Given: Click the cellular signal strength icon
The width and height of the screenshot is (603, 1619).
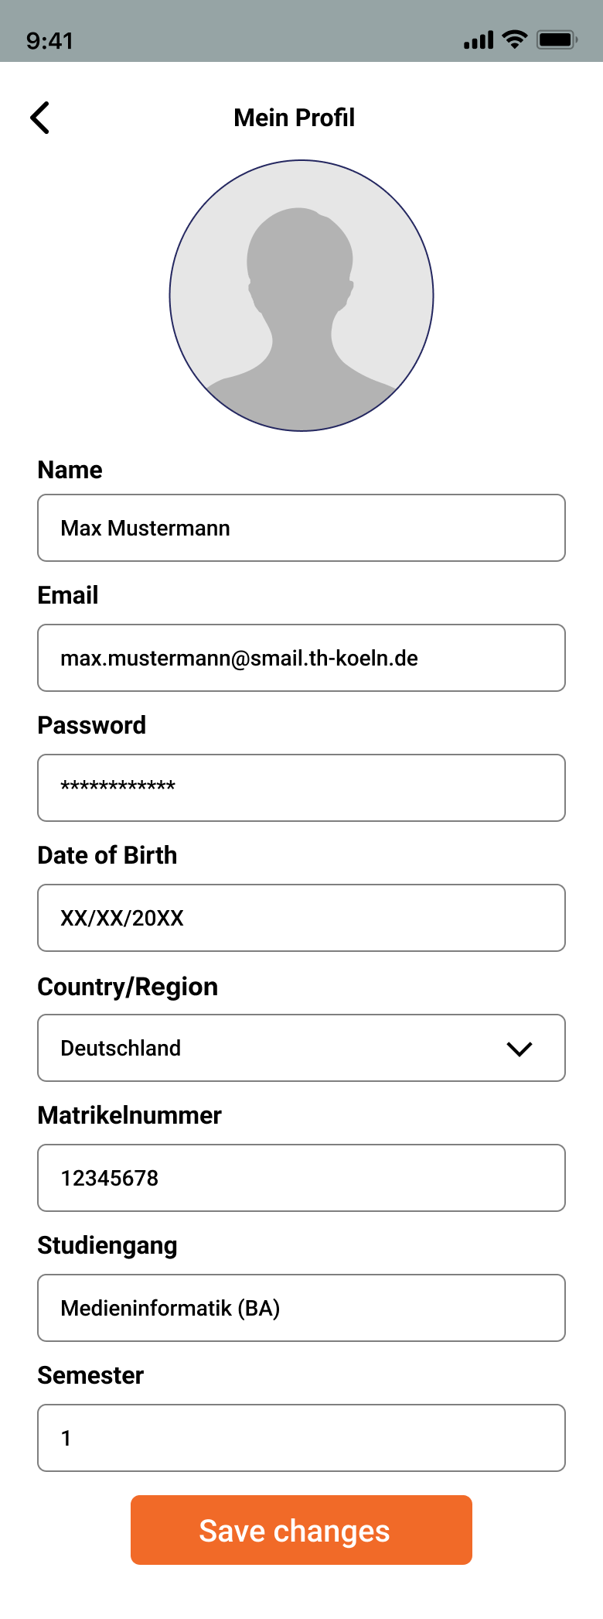Looking at the screenshot, I should coord(478,40).
